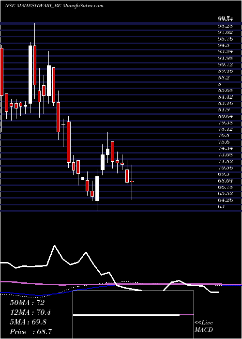Screen dimensions: 242x339
Task: Click the 93.24 price axis label
Action: click(226, 52)
